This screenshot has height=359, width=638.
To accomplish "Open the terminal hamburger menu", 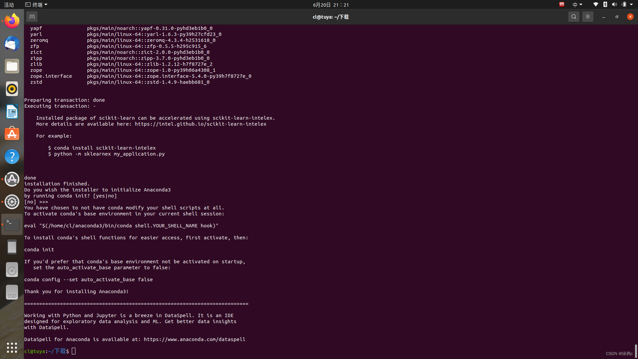I will pyautogui.click(x=587, y=17).
